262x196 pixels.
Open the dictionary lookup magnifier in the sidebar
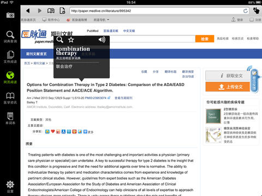tap(10, 37)
